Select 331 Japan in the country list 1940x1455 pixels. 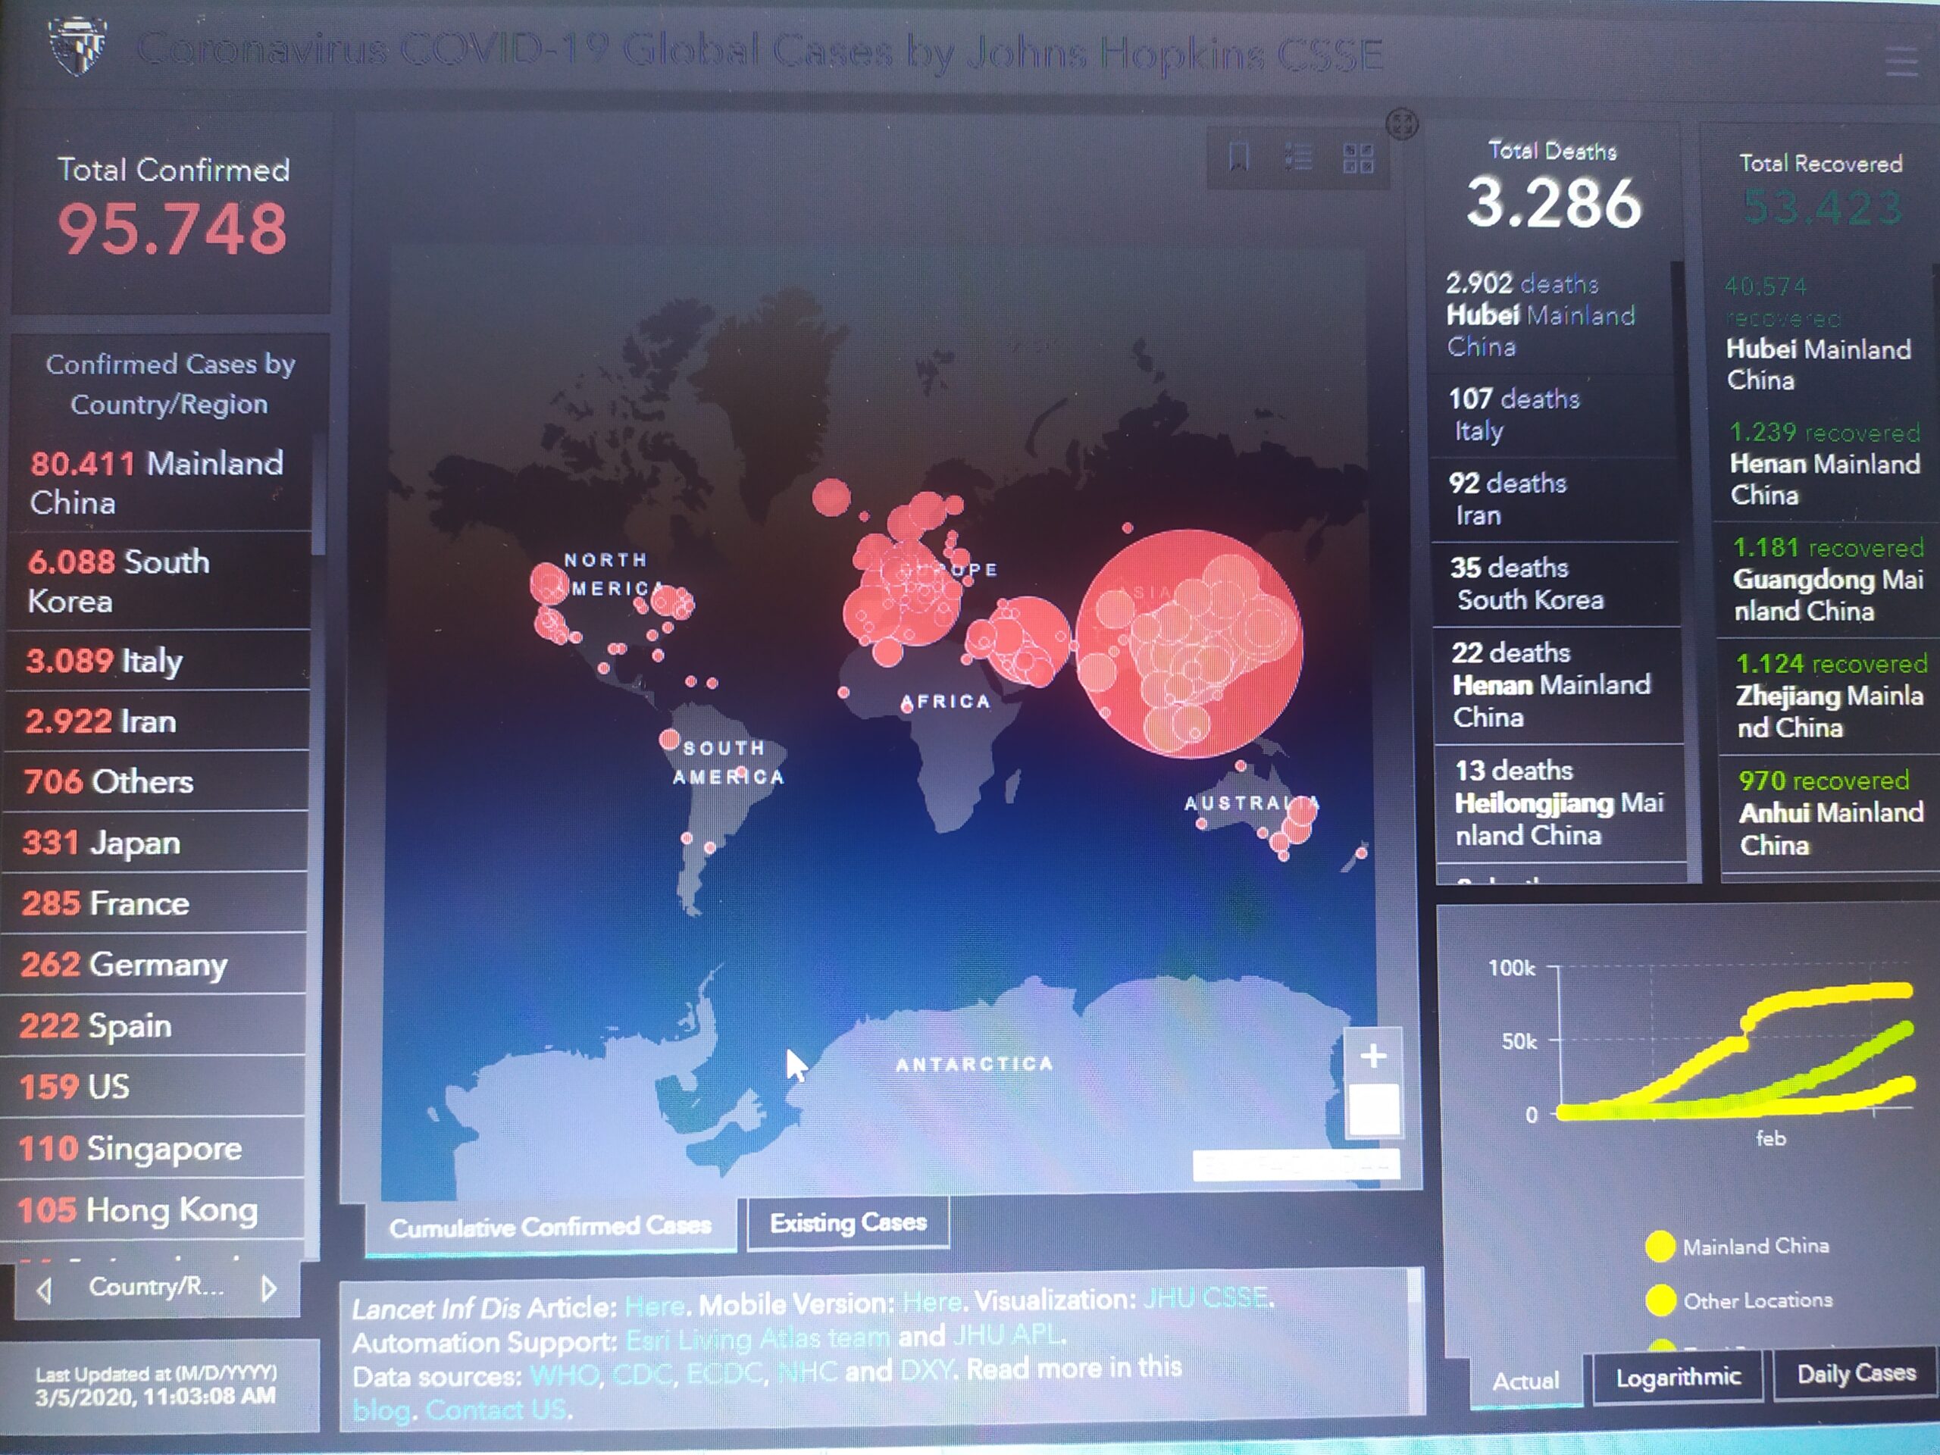tap(155, 843)
